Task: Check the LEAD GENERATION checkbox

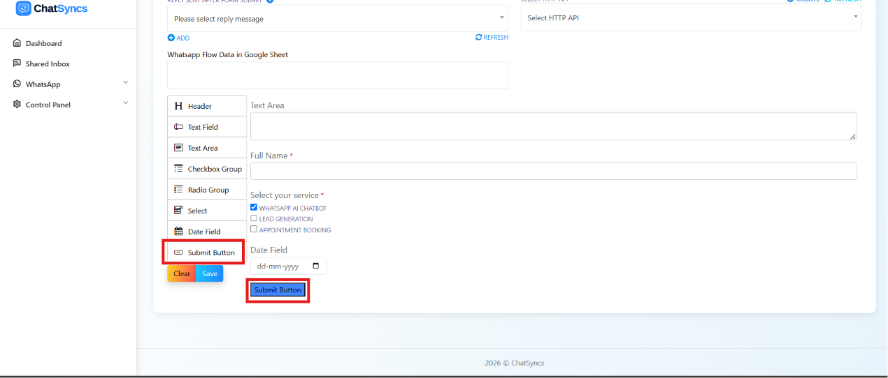Action: click(x=254, y=218)
